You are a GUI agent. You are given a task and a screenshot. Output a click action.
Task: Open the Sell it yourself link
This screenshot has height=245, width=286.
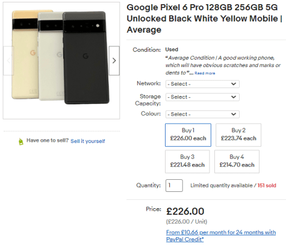(x=88, y=141)
